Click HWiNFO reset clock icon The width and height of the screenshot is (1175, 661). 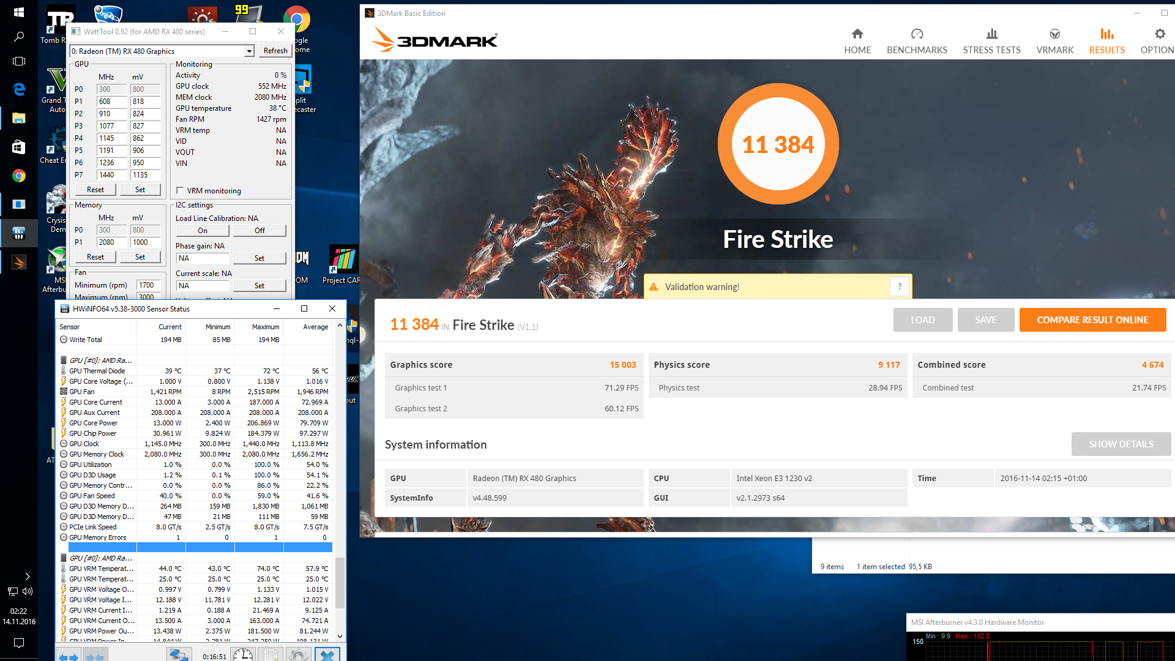[243, 655]
